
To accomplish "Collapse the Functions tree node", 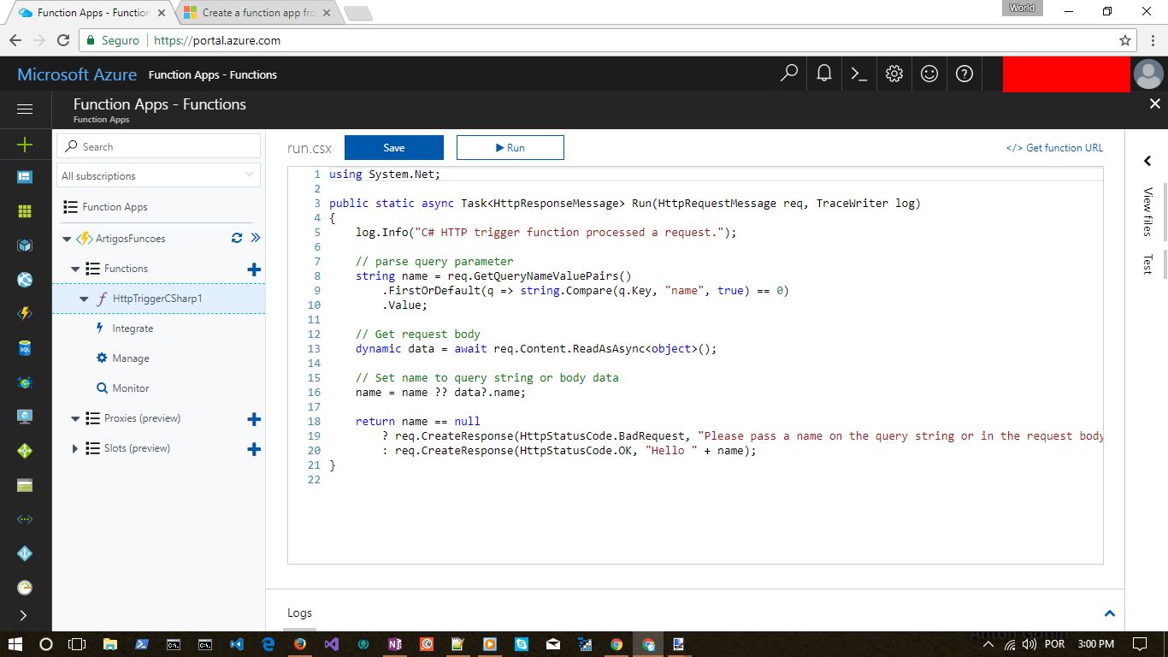I will tap(75, 269).
